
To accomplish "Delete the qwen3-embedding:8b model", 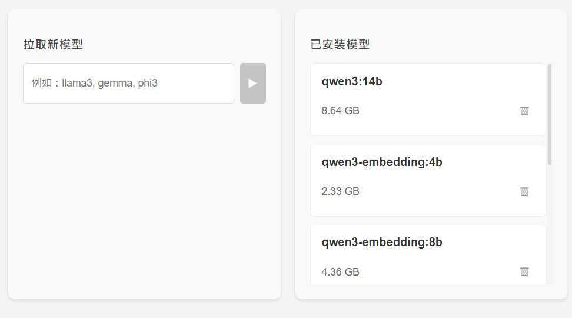I will 524,271.
